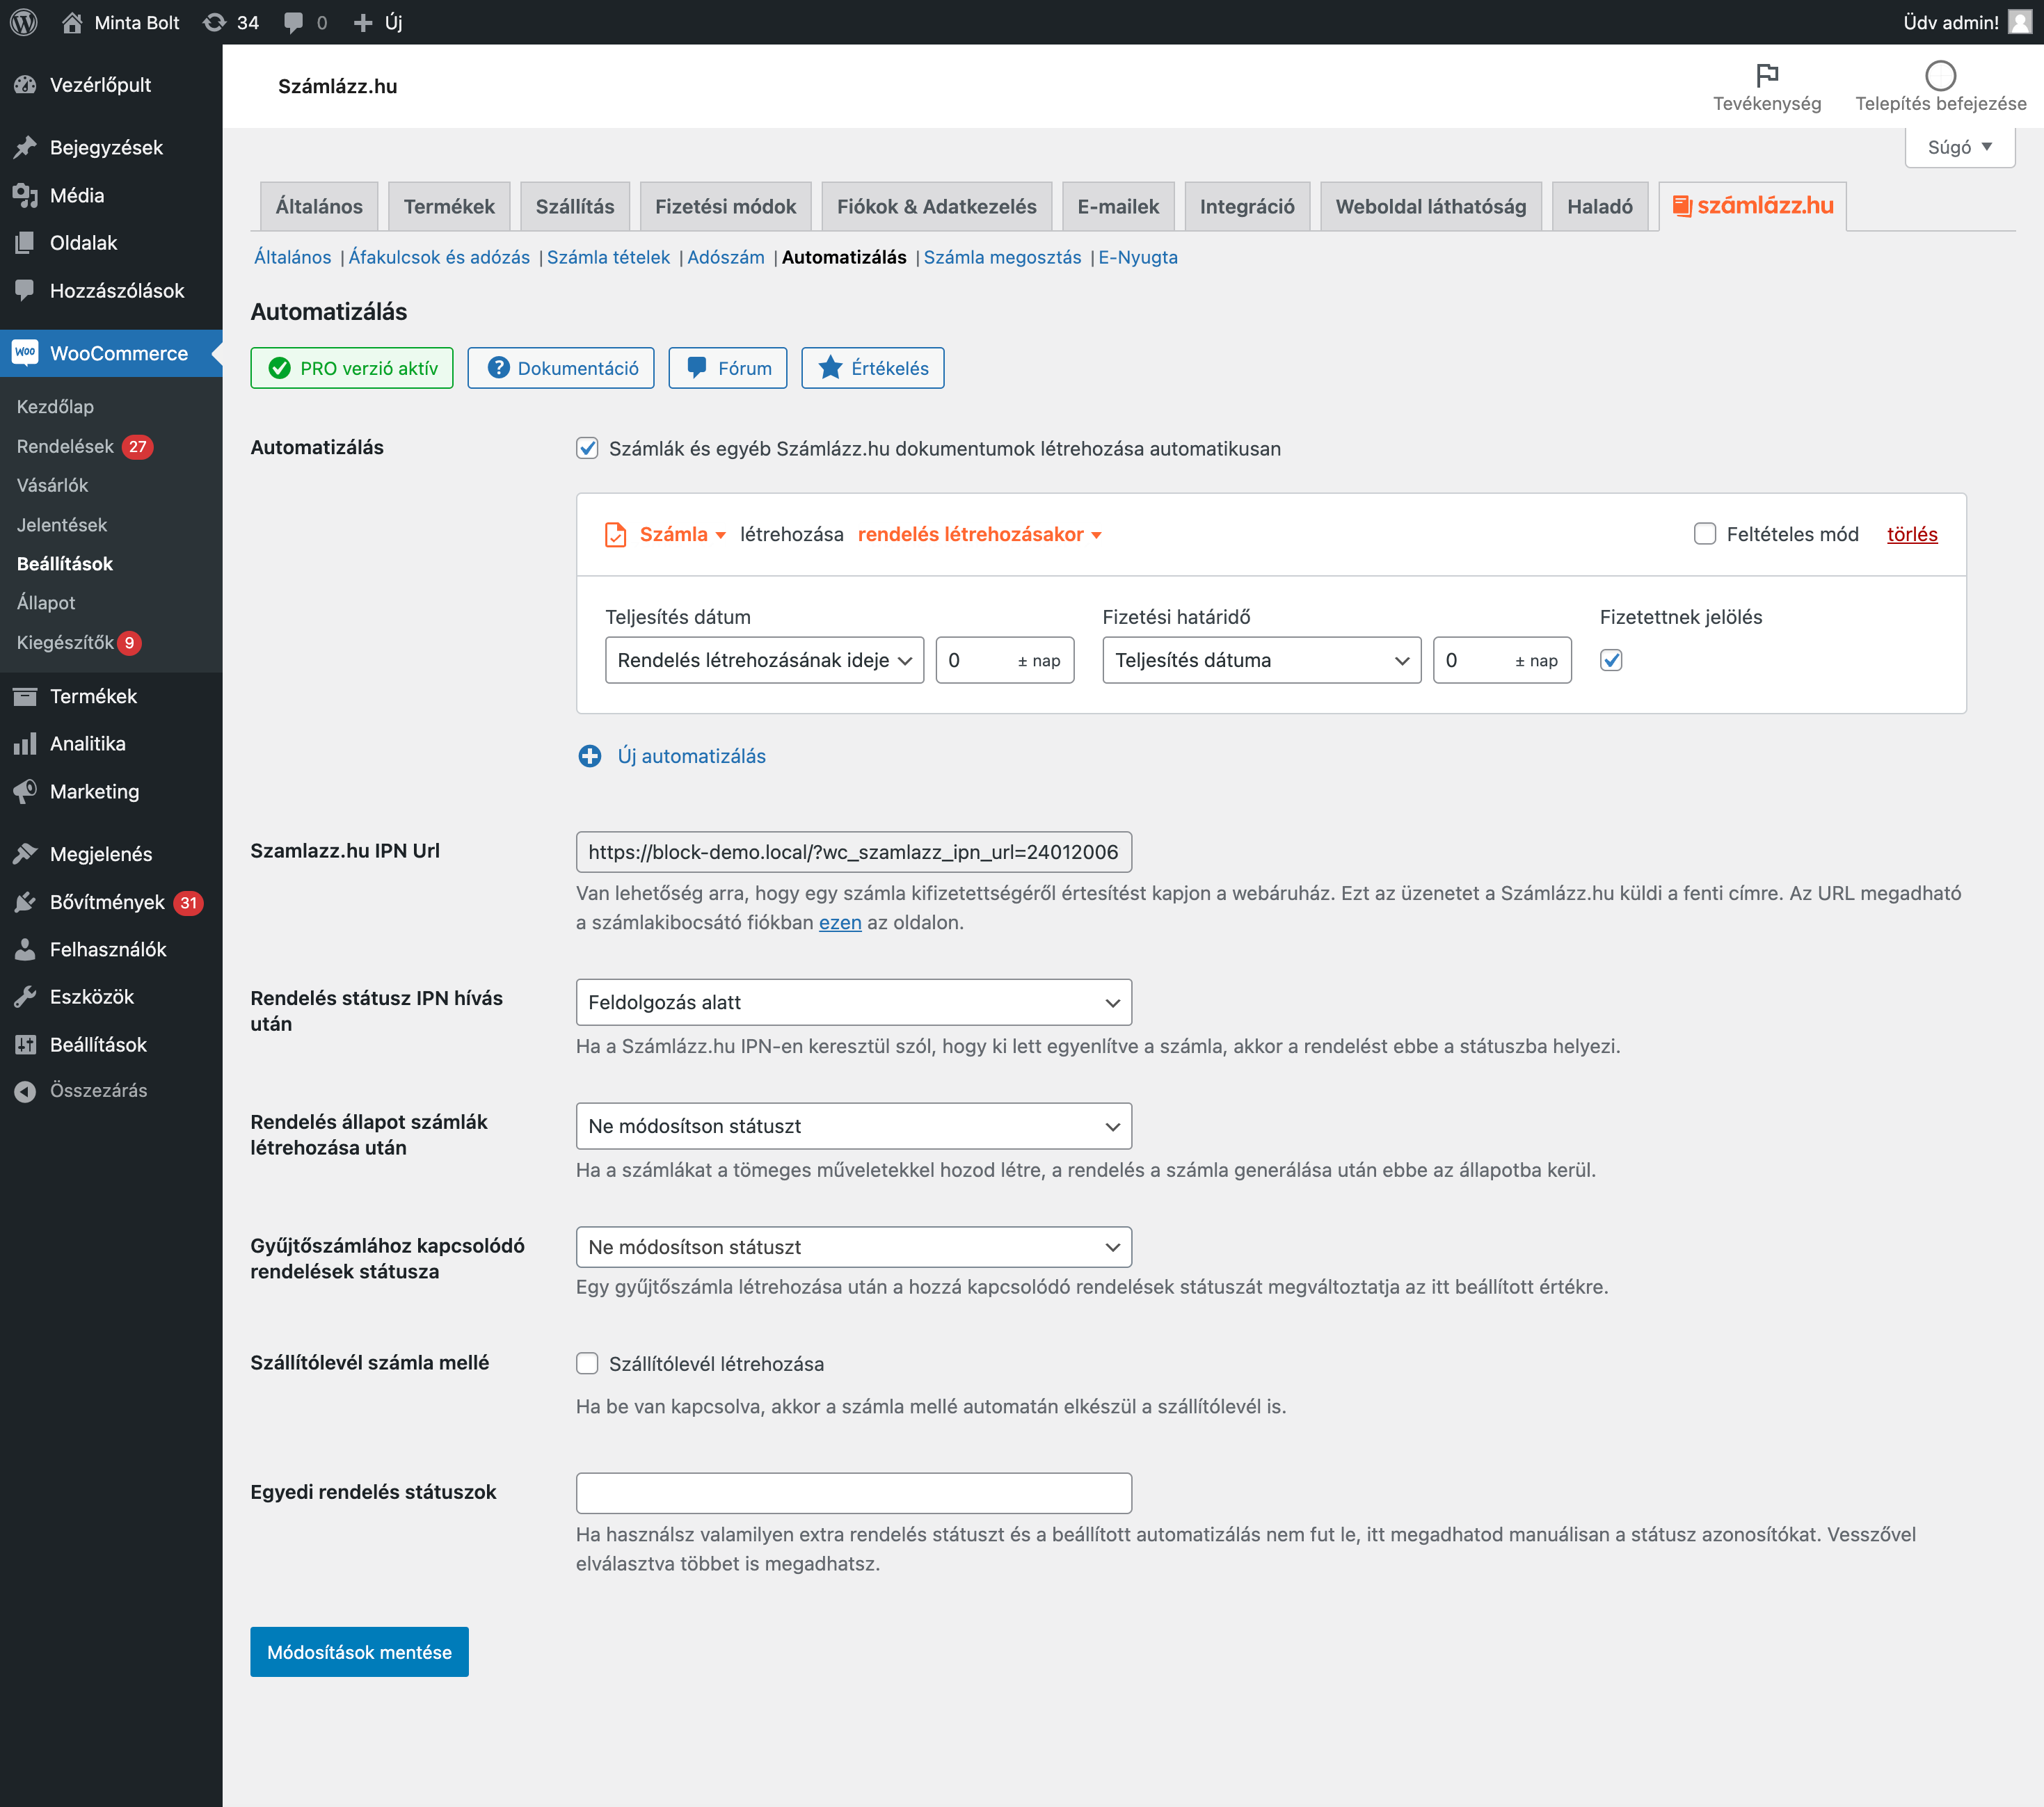
Task: Click the Hozzászólások comment icon in the sidebar
Action: click(x=25, y=290)
